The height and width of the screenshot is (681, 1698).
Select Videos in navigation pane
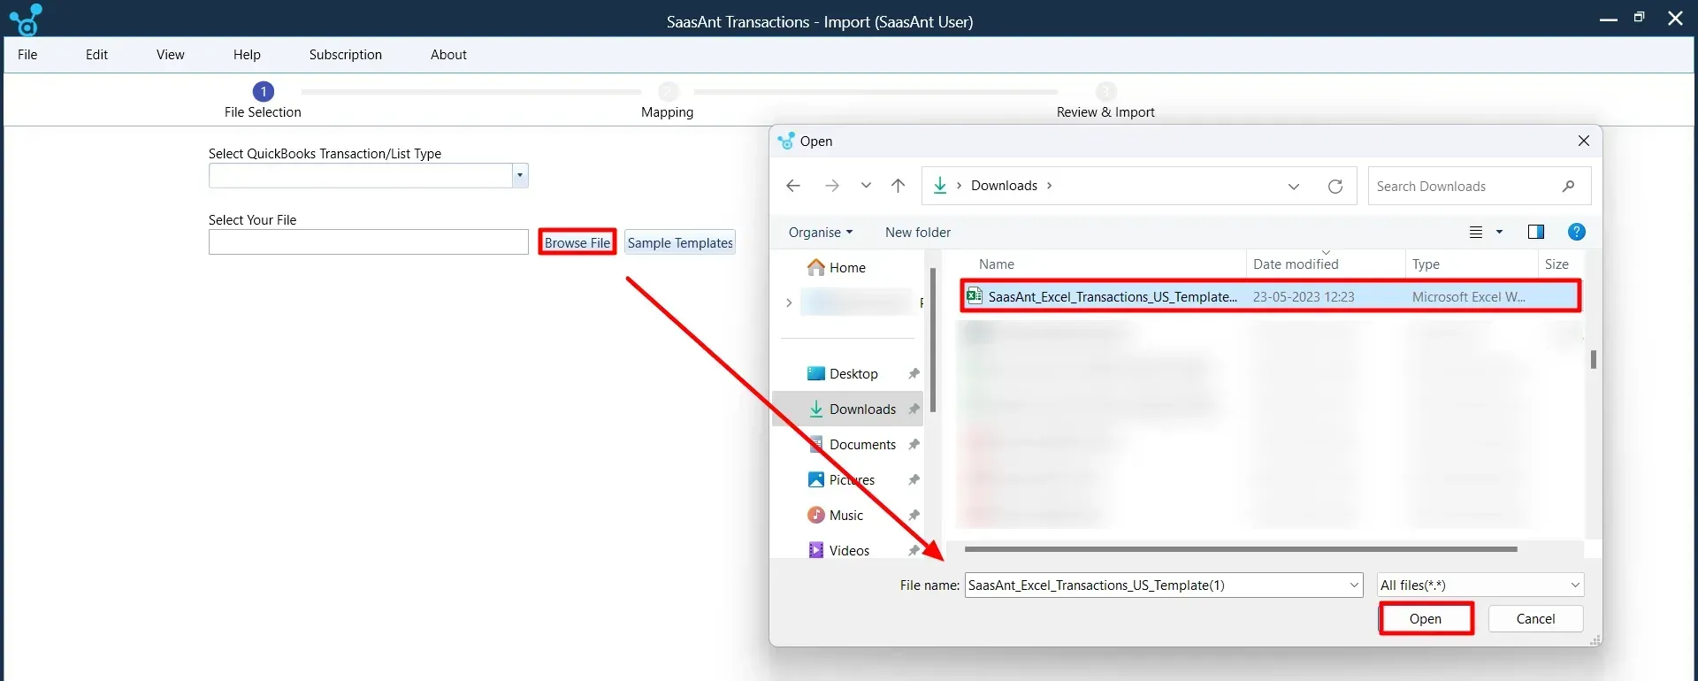(x=849, y=551)
